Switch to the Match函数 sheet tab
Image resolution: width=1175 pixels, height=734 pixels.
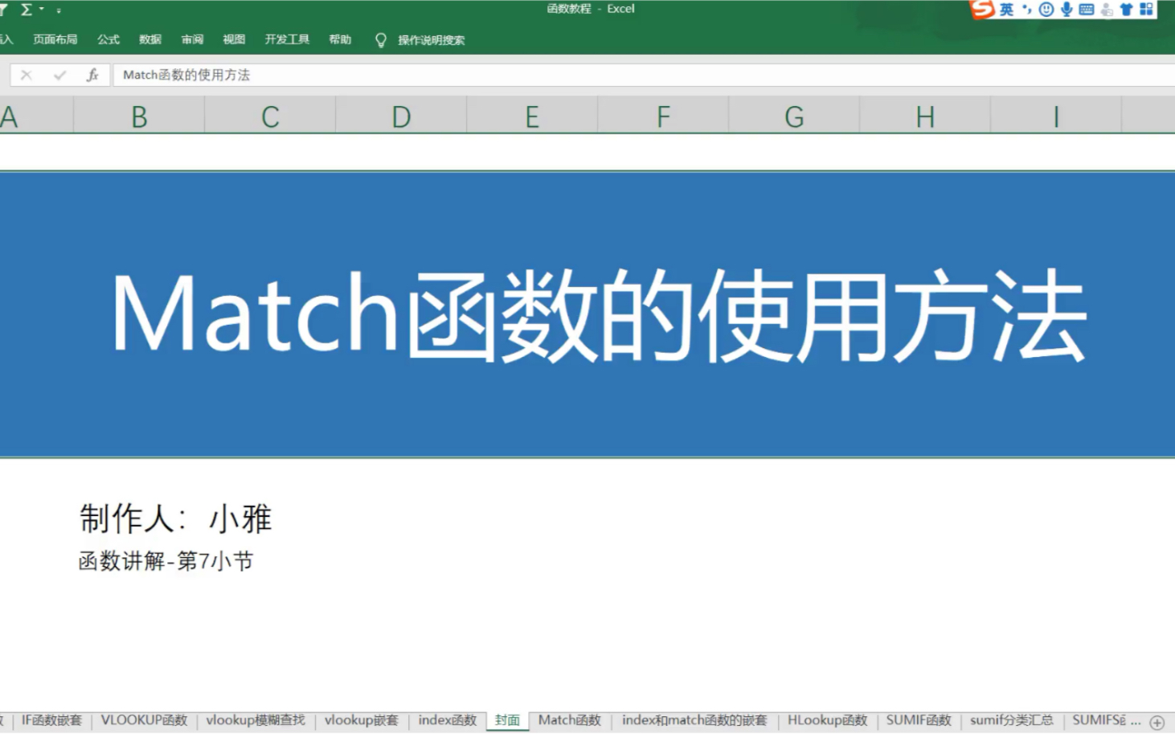(570, 720)
